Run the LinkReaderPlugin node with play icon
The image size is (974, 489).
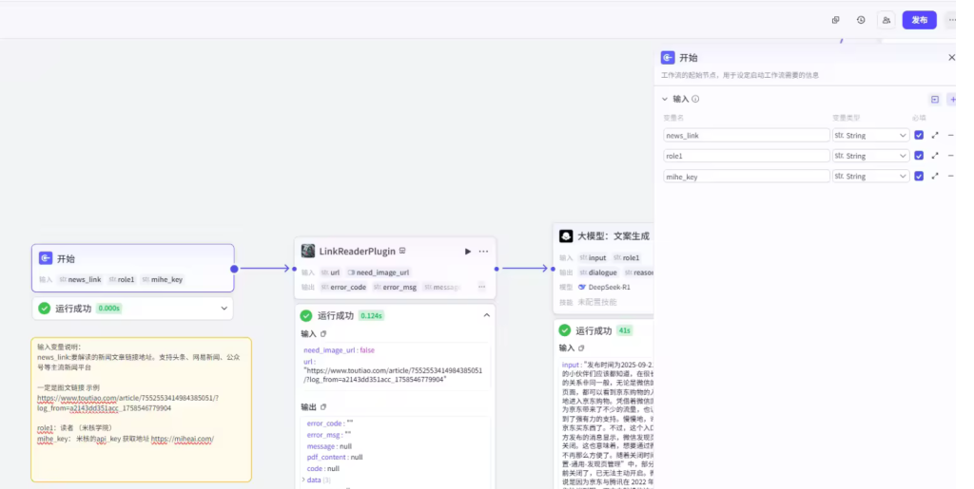click(467, 252)
